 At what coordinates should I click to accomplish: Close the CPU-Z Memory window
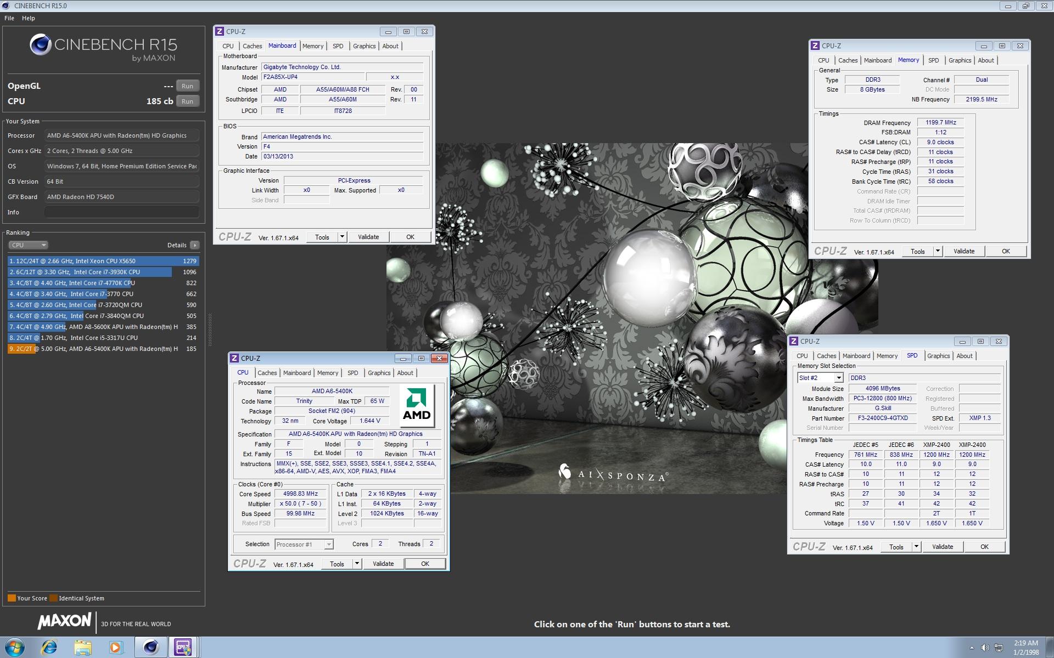(1020, 46)
